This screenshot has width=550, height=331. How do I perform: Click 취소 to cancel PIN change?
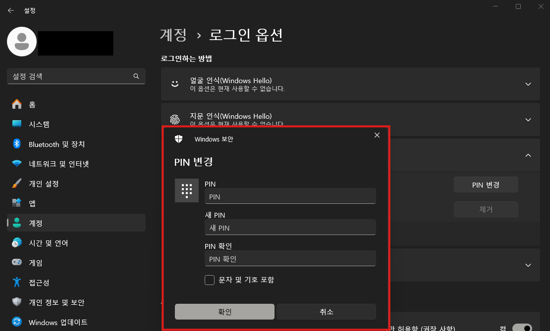point(326,312)
